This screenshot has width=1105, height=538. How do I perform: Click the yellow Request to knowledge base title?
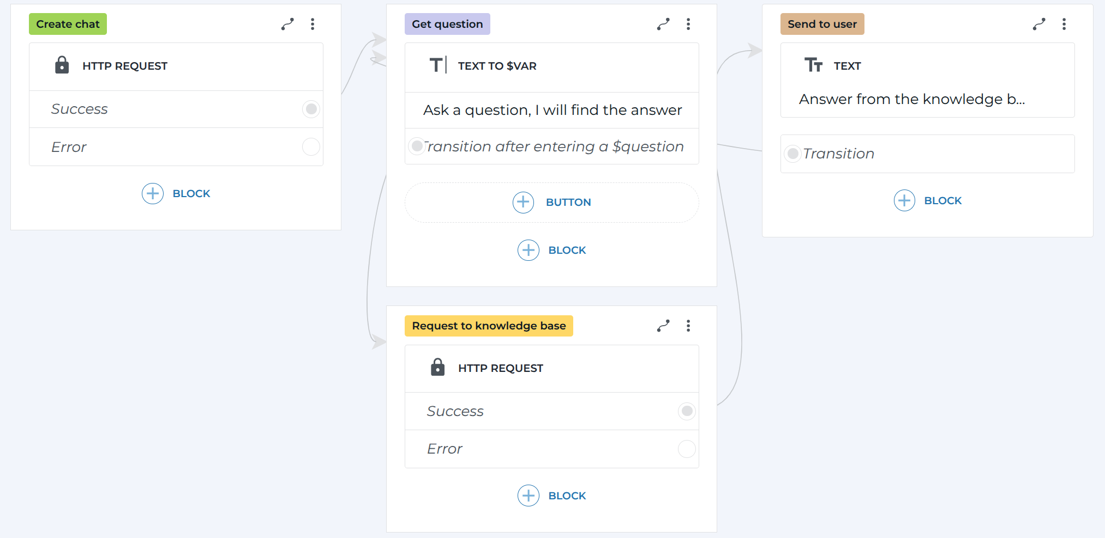click(x=489, y=326)
